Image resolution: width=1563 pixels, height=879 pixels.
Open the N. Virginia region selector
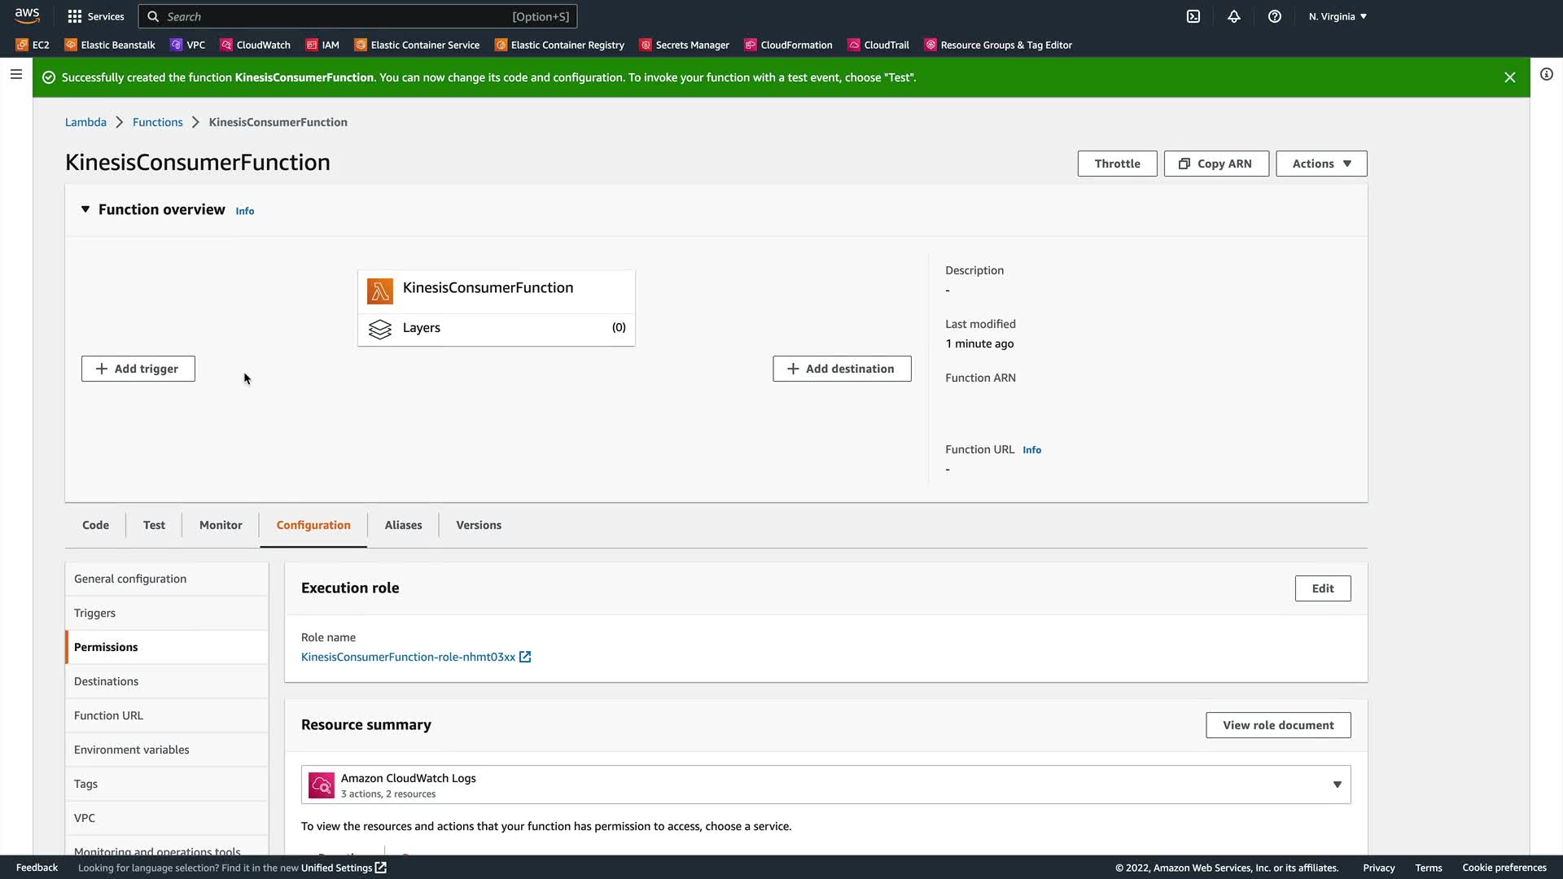pos(1337,16)
